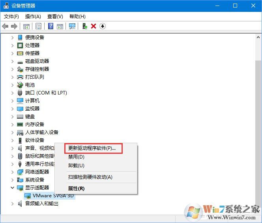Expand the 磁盘驱动器 node

(x=12, y=61)
